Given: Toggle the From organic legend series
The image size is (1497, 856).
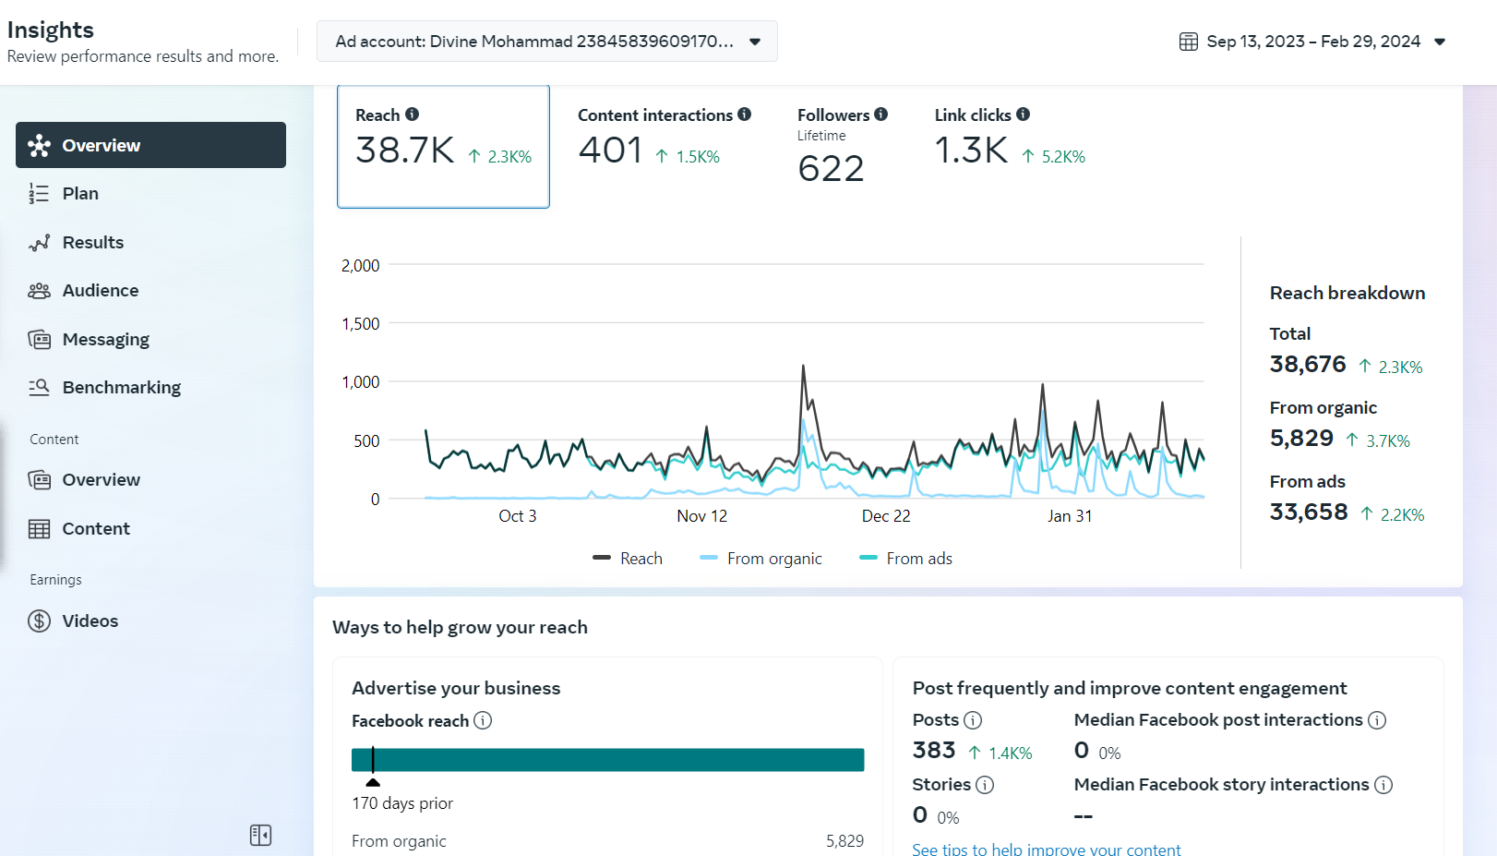Looking at the screenshot, I should (761, 559).
